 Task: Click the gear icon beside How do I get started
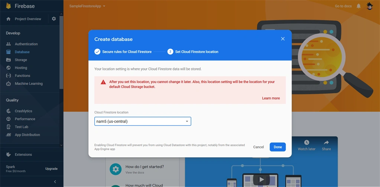coord(116,169)
